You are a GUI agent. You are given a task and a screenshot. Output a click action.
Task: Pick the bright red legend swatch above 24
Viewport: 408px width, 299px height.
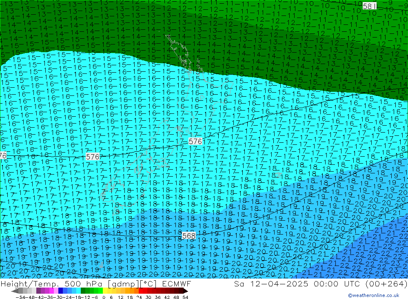pyautogui.click(x=141, y=291)
